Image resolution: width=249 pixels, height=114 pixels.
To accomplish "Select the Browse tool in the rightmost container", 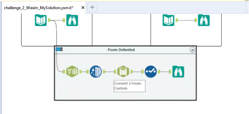I will (204, 20).
